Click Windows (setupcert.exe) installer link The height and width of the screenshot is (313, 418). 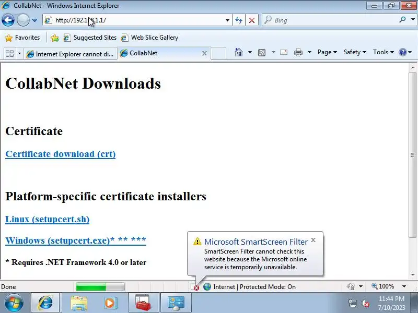click(x=76, y=240)
